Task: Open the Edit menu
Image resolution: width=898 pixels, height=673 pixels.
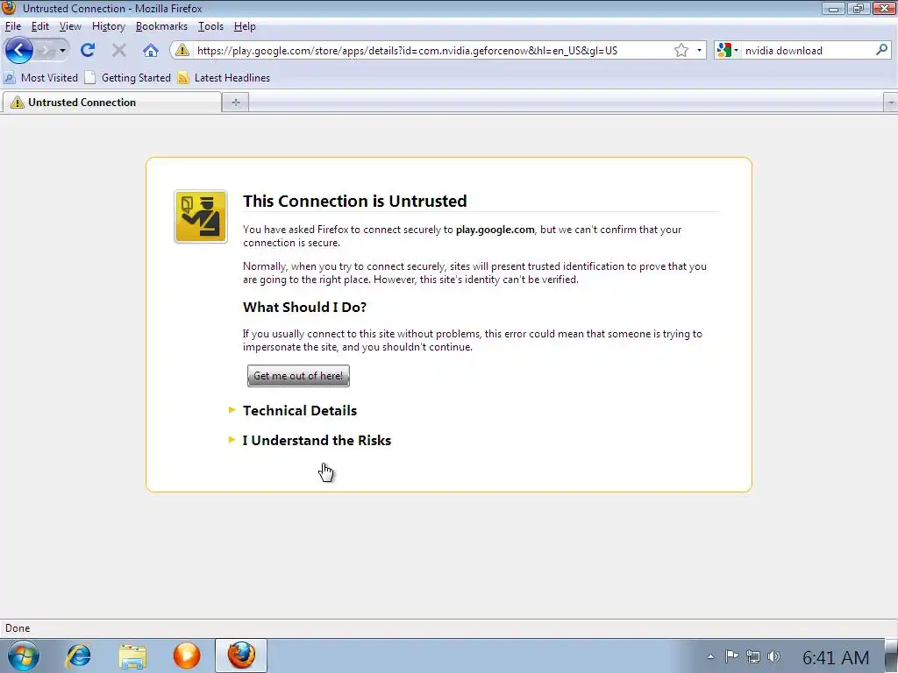Action: [x=39, y=26]
